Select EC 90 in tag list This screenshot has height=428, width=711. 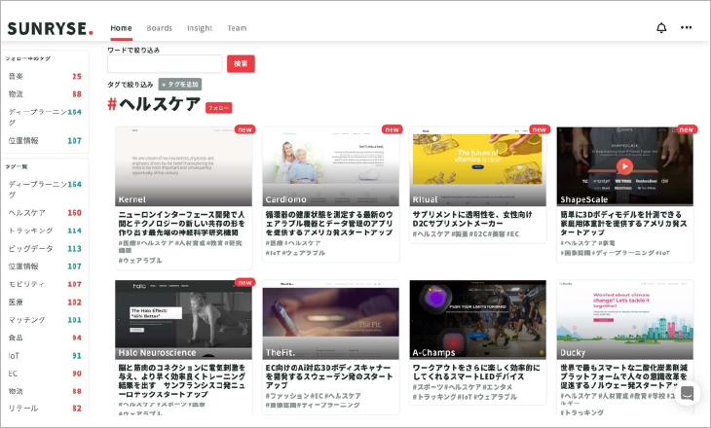point(45,374)
